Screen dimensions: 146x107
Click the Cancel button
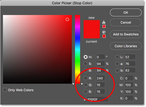126,23
